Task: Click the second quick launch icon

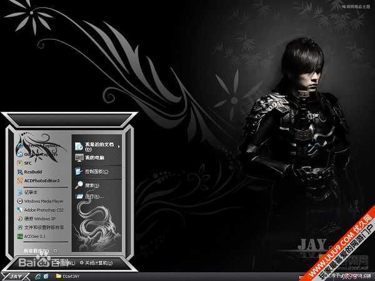Action: (46, 277)
